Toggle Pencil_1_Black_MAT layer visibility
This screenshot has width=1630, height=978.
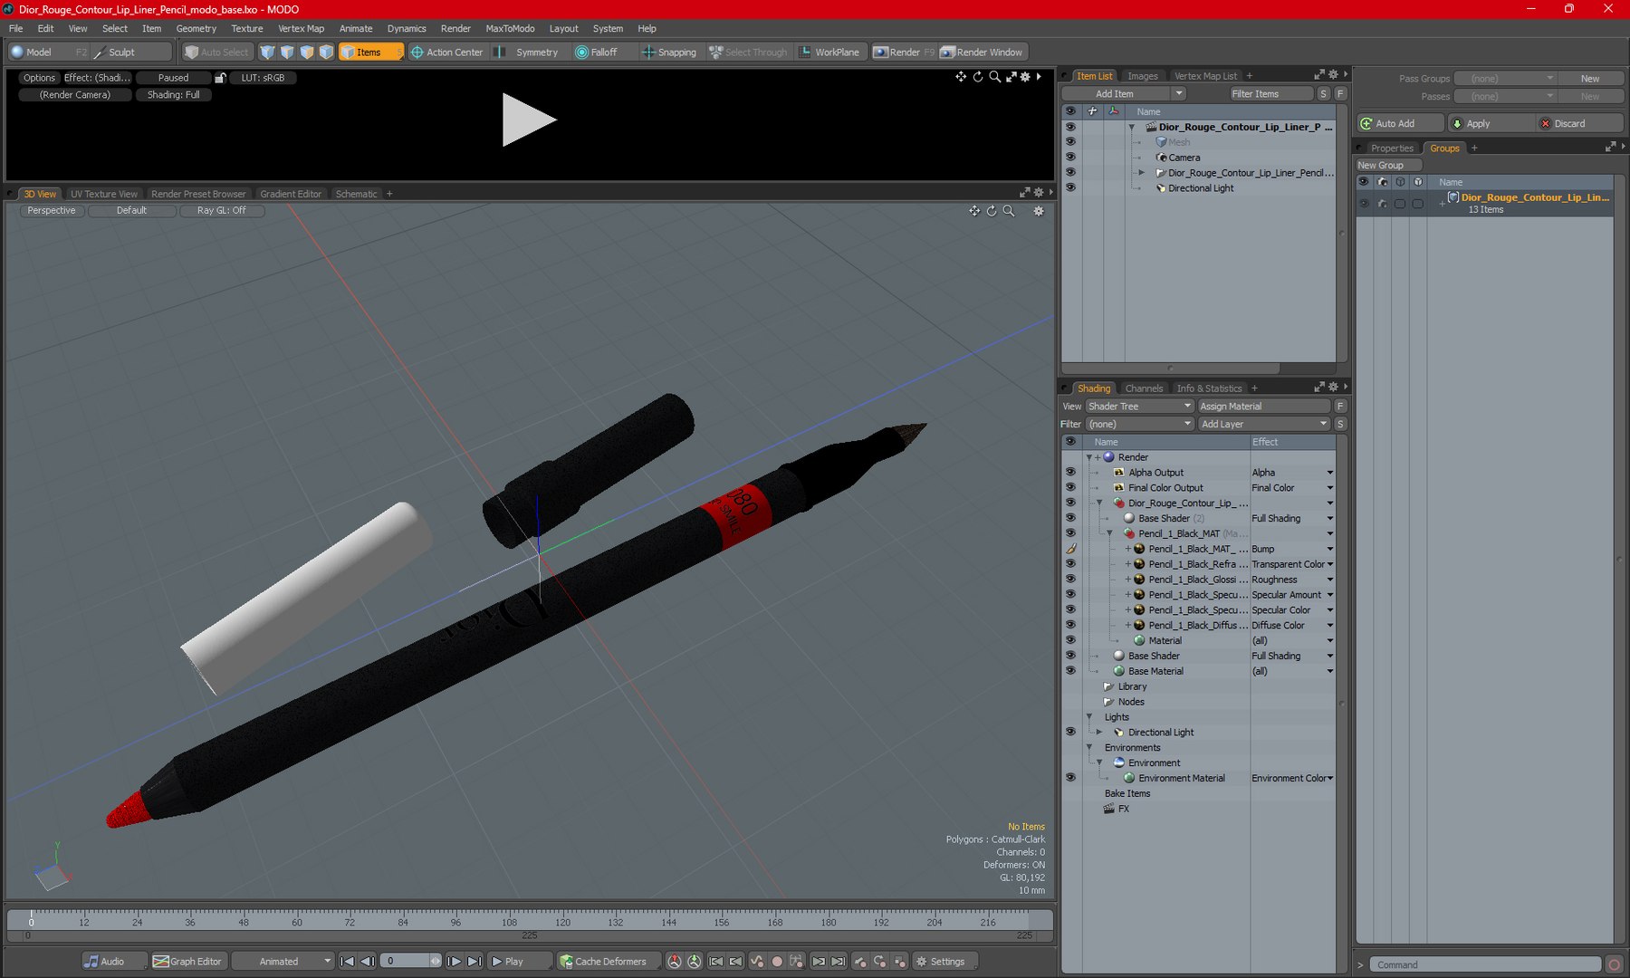[1070, 534]
